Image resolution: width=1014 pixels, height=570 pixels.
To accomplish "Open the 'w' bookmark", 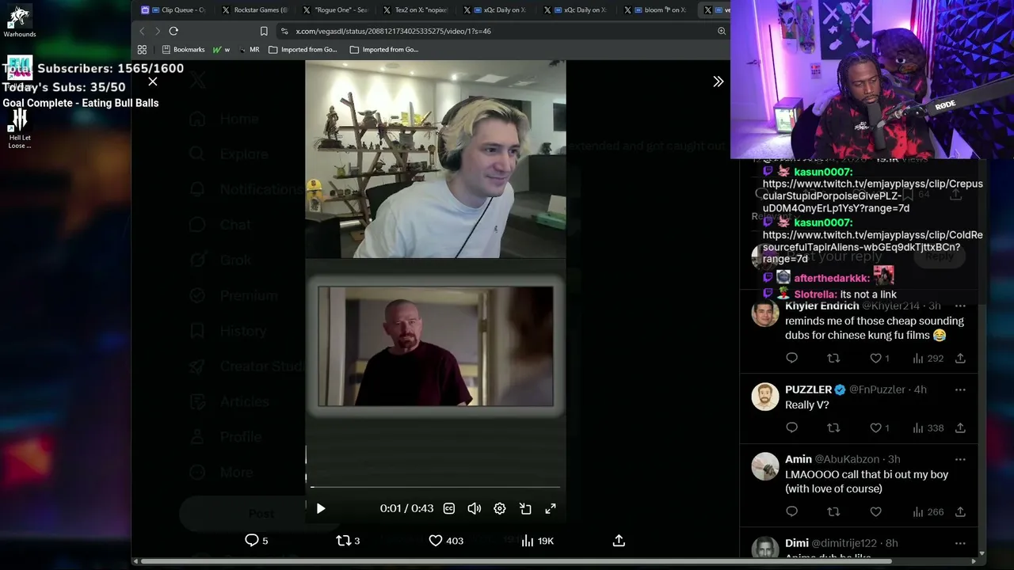I will pyautogui.click(x=221, y=49).
